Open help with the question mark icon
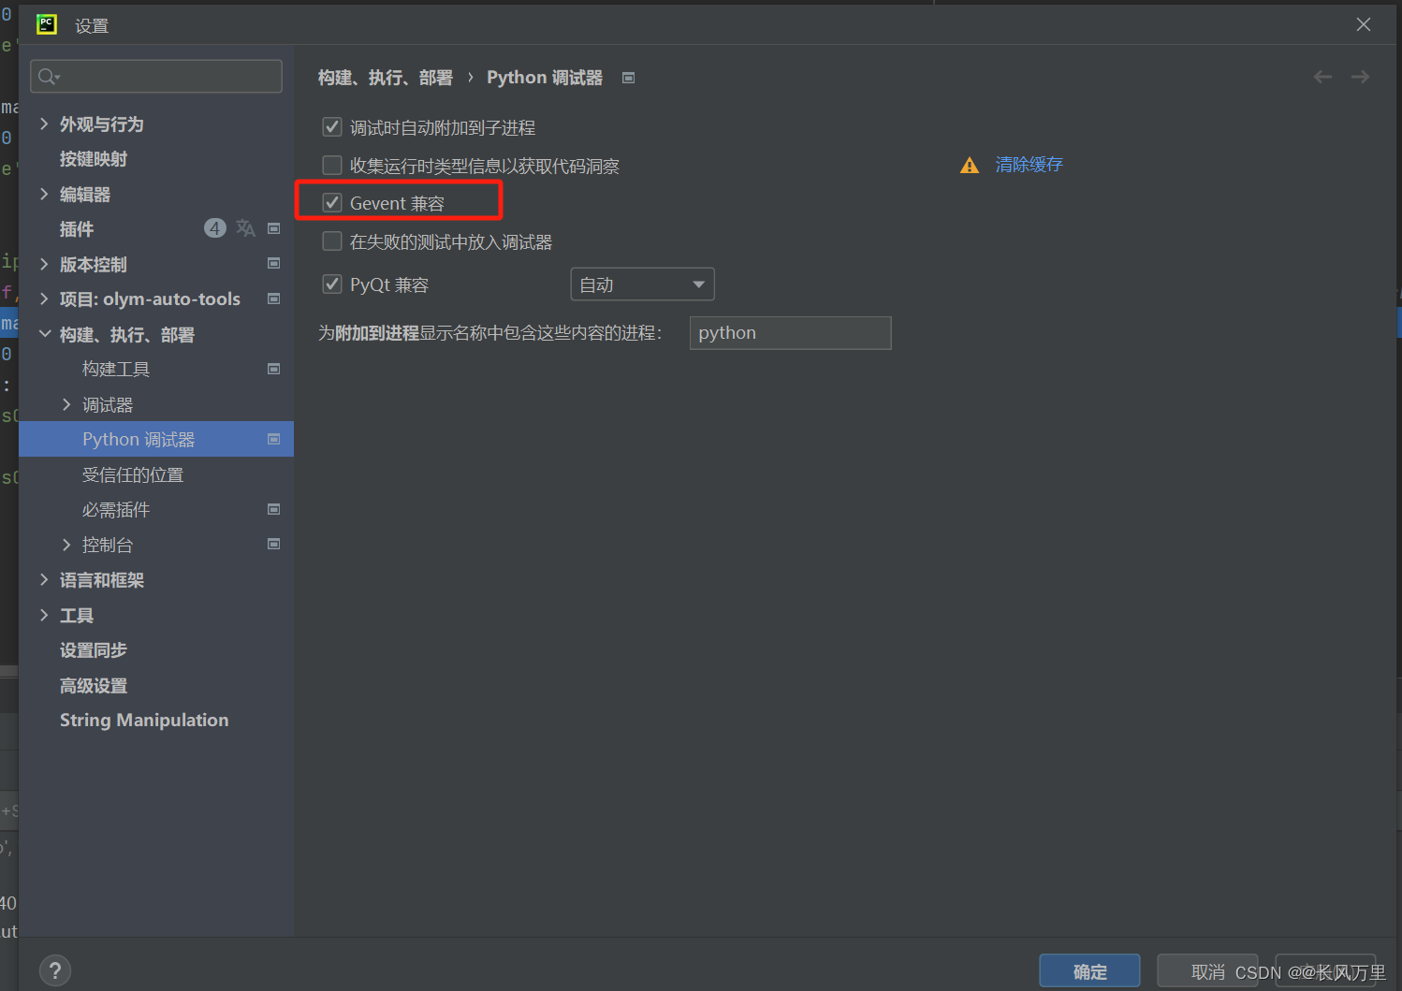 [55, 970]
